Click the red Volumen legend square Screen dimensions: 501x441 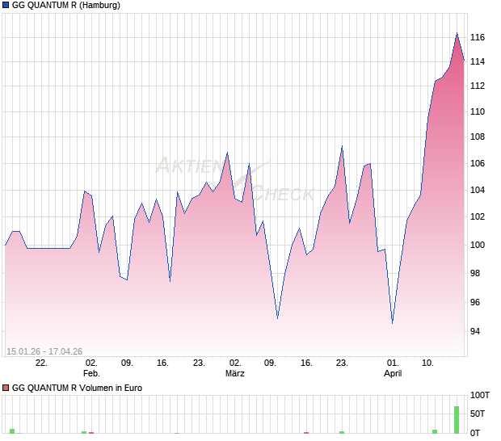click(x=6, y=388)
